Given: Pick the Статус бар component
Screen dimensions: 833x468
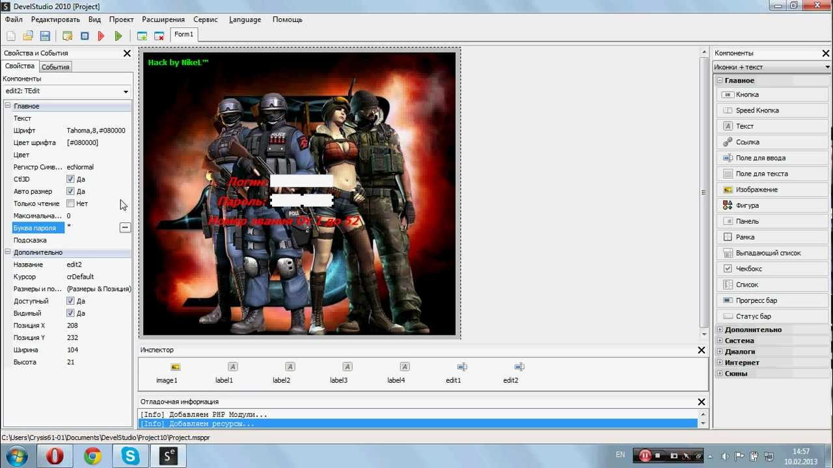Looking at the screenshot, I should click(x=774, y=317).
